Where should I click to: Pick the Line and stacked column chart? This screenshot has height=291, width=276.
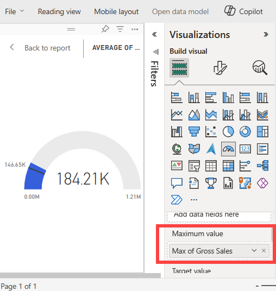(228, 115)
